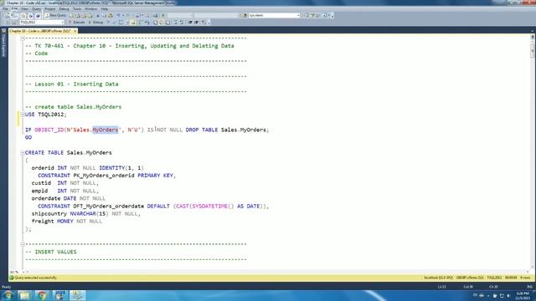Viewport: 536px width, 301px height.
Task: Click the SSMS taskbar icon
Action: [78, 295]
